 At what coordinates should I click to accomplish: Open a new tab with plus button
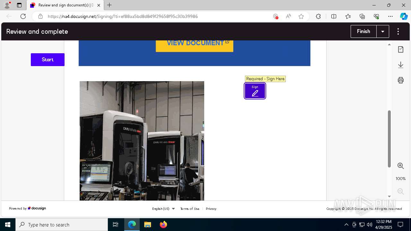[109, 5]
